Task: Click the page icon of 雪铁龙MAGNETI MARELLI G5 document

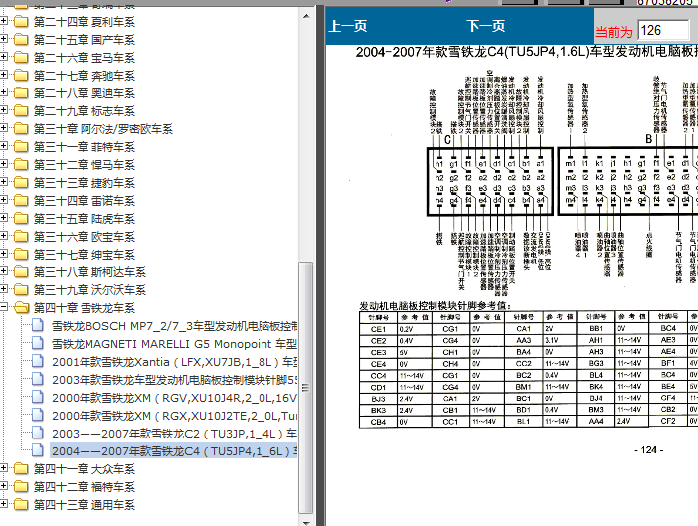Action: point(38,343)
